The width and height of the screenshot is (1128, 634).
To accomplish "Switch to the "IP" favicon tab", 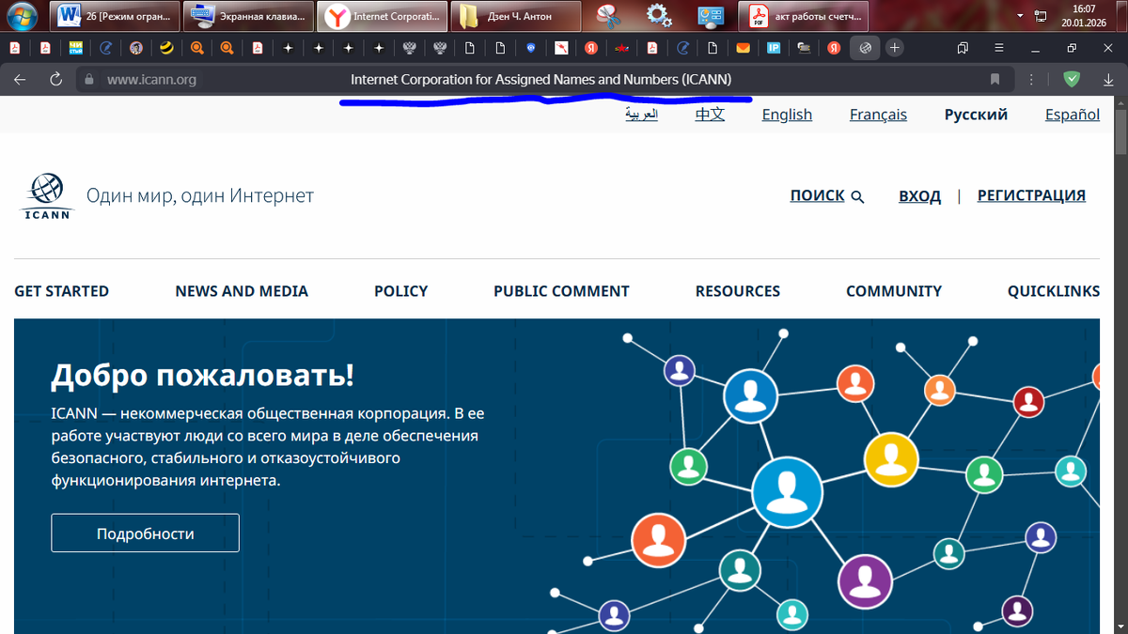I will coord(773,47).
